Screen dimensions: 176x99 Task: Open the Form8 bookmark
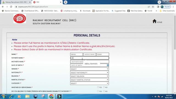[148, 11]
